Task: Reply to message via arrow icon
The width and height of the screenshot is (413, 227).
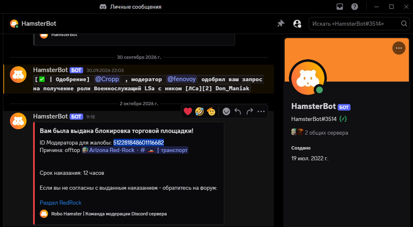Action: 238,111
